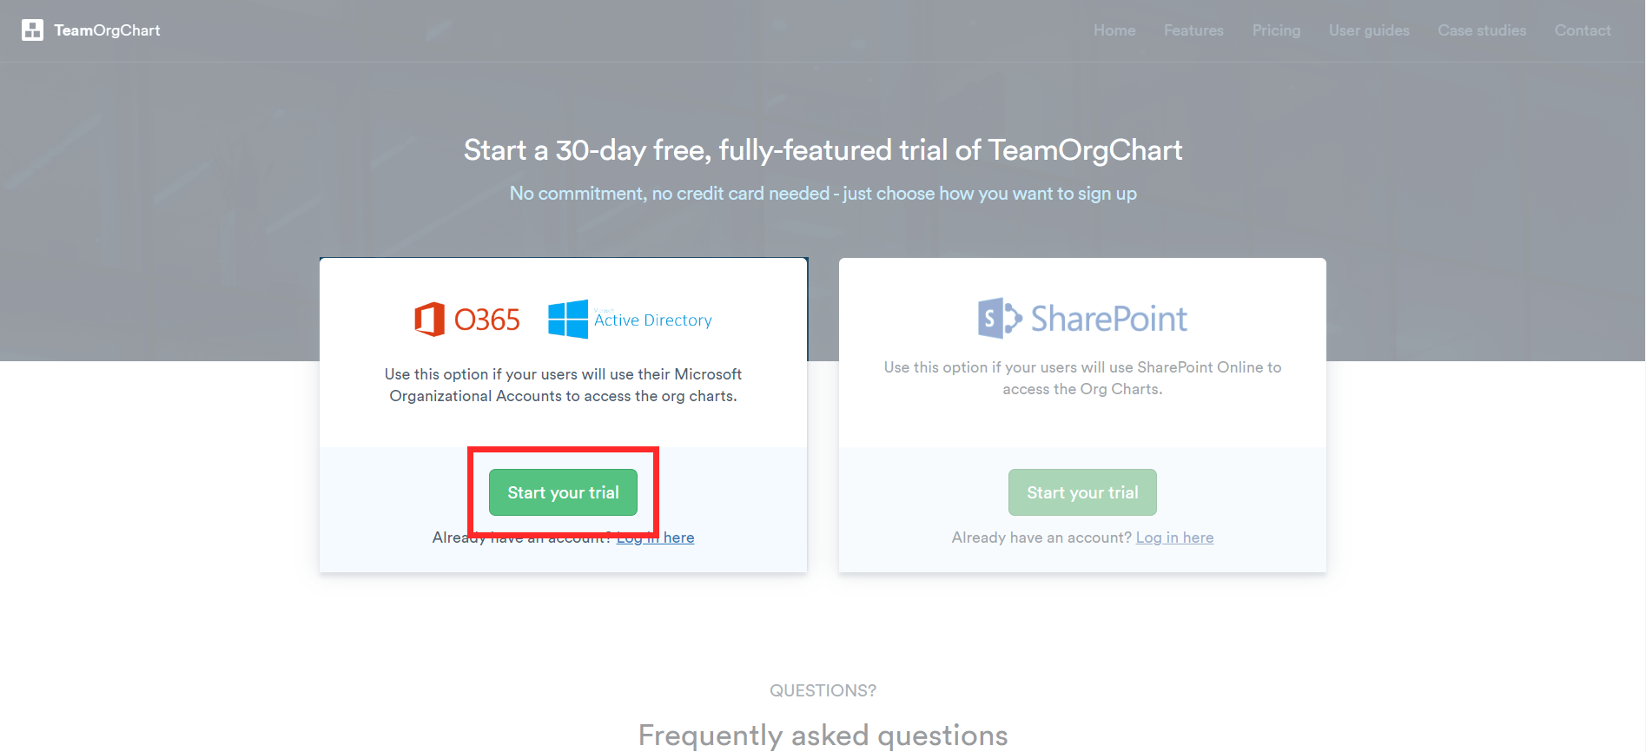
Task: Click the TeamOrgChart brand name text
Action: click(x=107, y=30)
